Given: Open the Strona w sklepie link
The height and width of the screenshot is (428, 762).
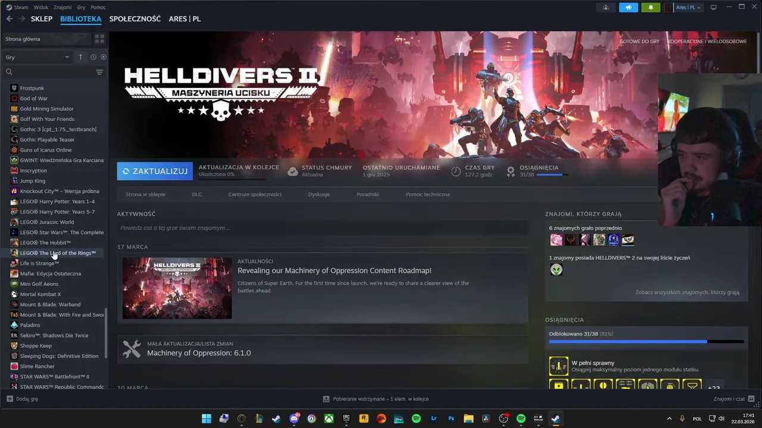Looking at the screenshot, I should pyautogui.click(x=145, y=194).
